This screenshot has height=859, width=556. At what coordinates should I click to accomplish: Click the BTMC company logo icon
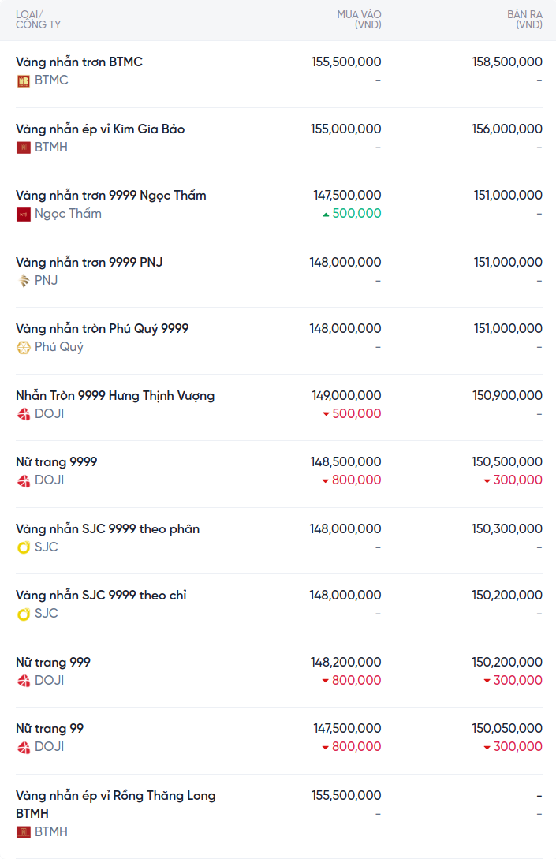point(24,80)
